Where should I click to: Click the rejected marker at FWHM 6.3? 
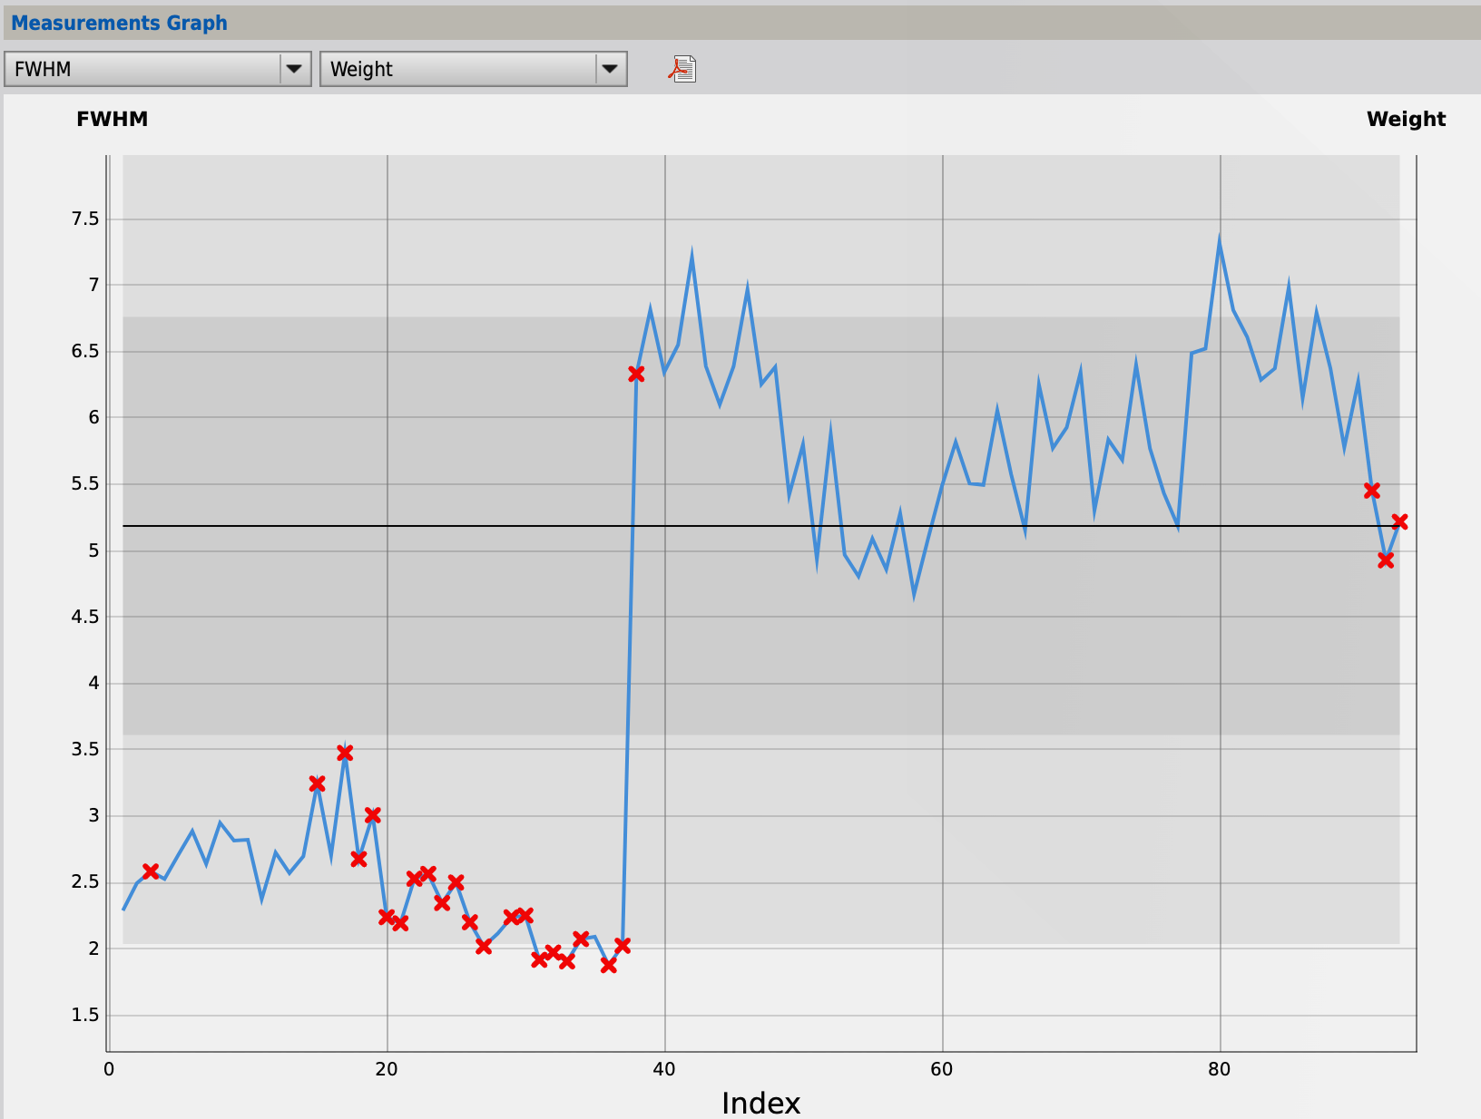[x=636, y=374]
